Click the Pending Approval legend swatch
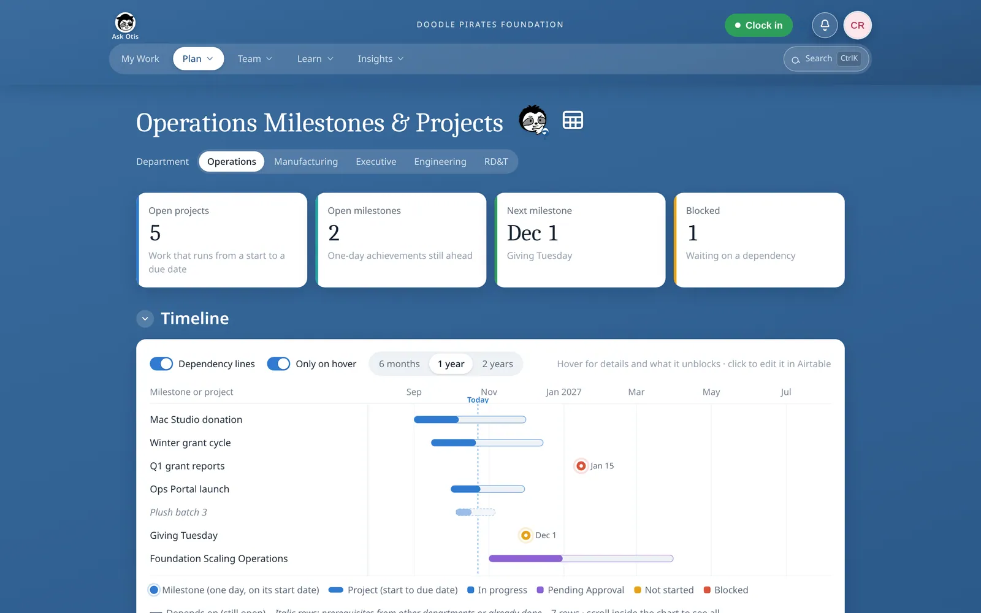Viewport: 981px width, 613px height. (540, 590)
